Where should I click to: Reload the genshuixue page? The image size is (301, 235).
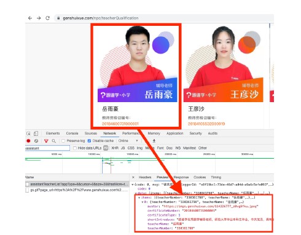click(x=48, y=18)
